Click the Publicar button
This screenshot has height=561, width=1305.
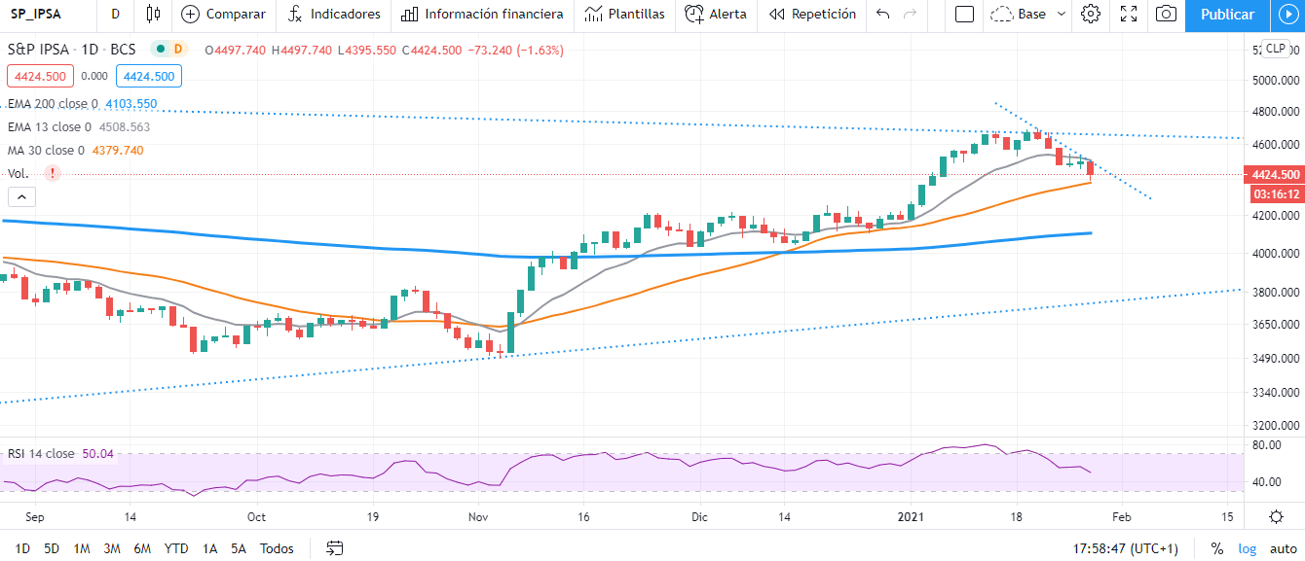pyautogui.click(x=1227, y=15)
